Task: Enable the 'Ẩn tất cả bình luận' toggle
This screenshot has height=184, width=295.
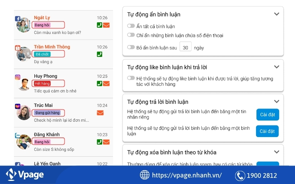Action: coord(131,26)
